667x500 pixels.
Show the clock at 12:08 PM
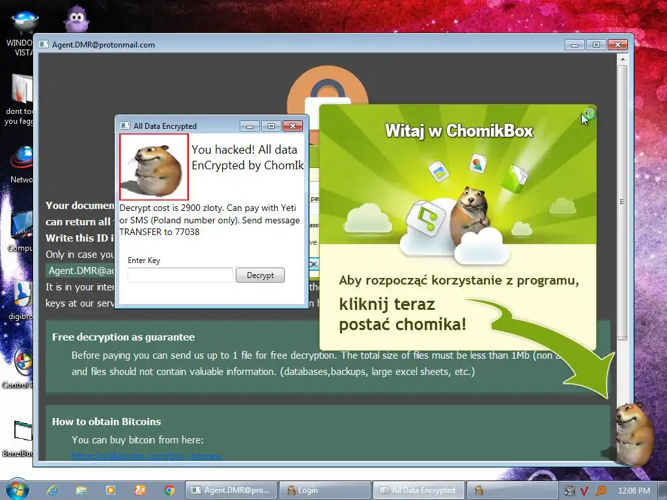(634, 491)
